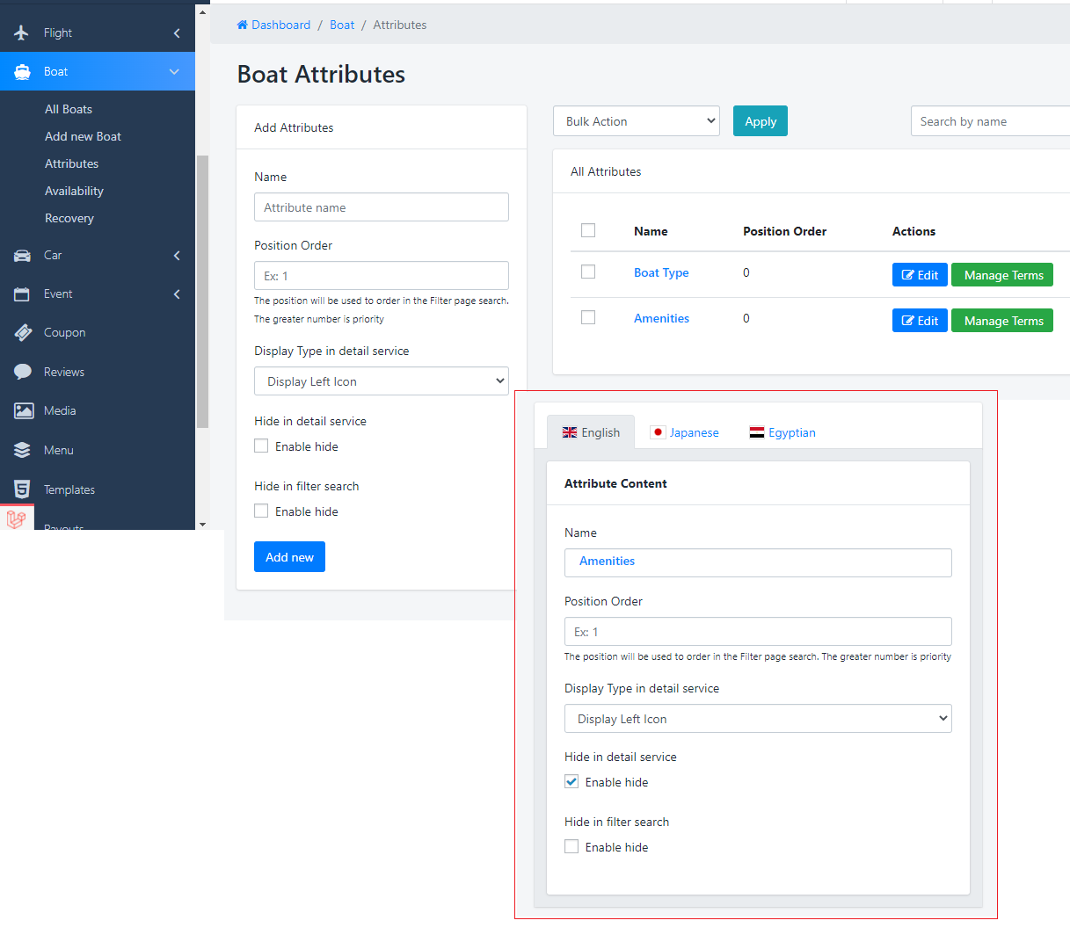Viewport: 1070px width, 935px height.
Task: Check the select-all checkbox in table header
Action: tap(588, 230)
